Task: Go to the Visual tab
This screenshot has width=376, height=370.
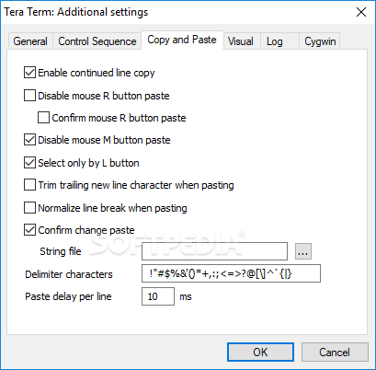Action: (241, 41)
